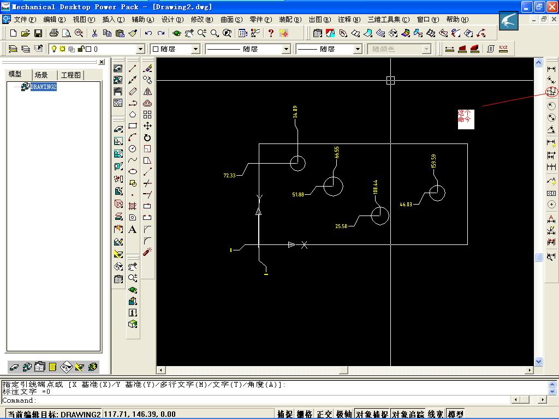The width and height of the screenshot is (559, 419).
Task: Click the Text style A dimension icon in right toolbar
Action: tap(551, 219)
